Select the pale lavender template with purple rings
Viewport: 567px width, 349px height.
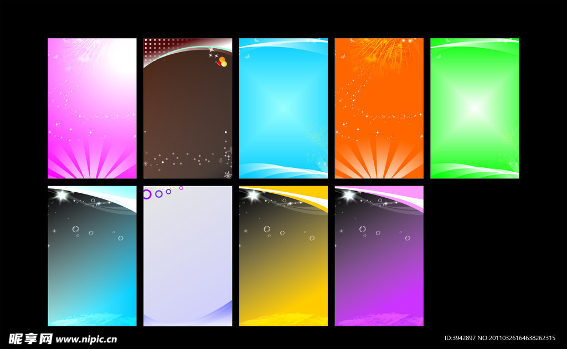click(188, 256)
